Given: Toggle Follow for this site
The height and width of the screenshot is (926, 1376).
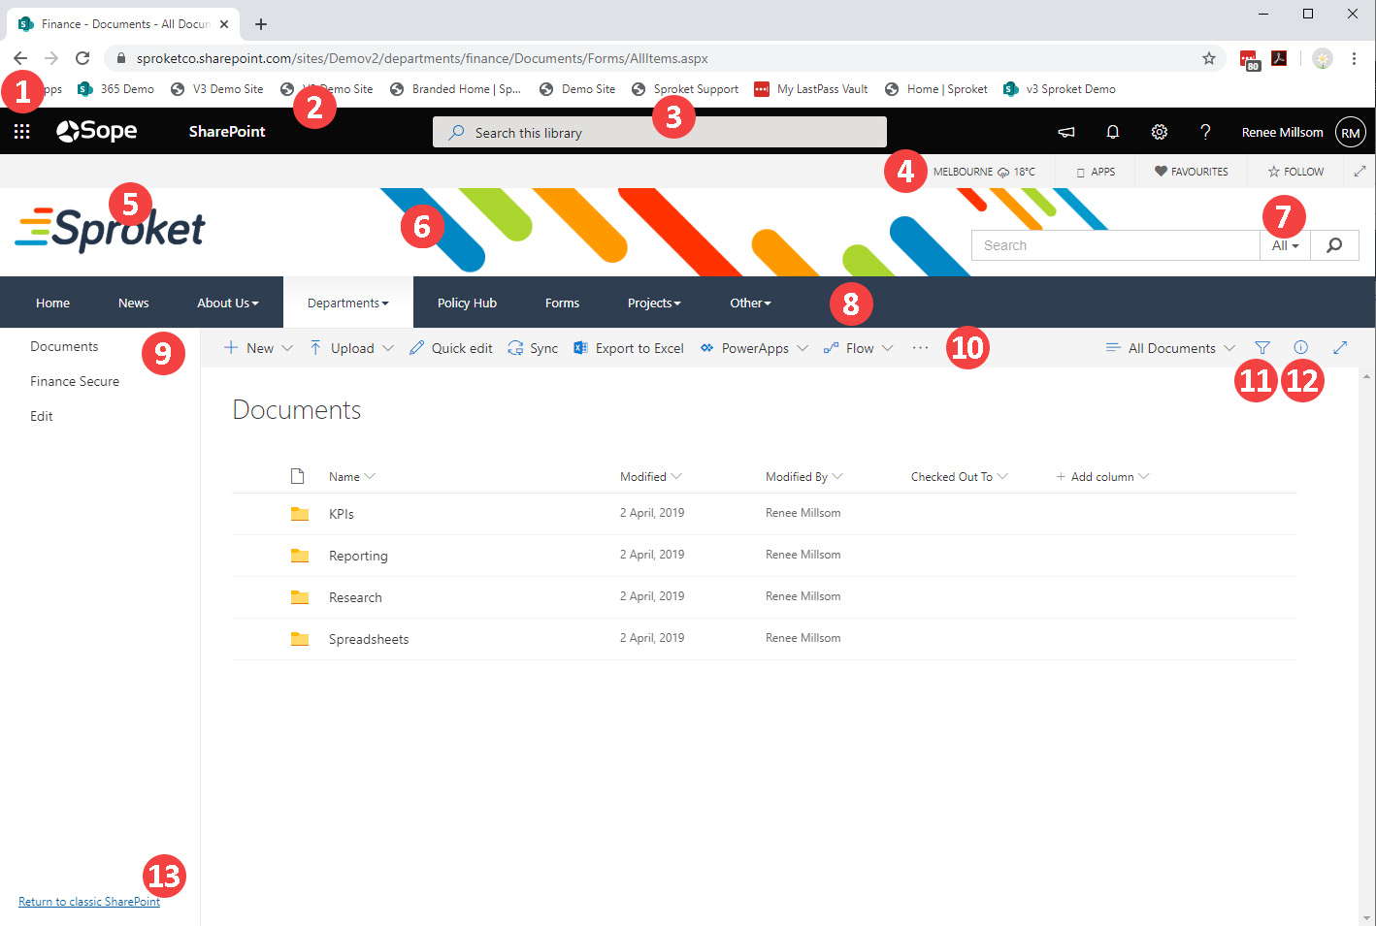Looking at the screenshot, I should 1295,172.
